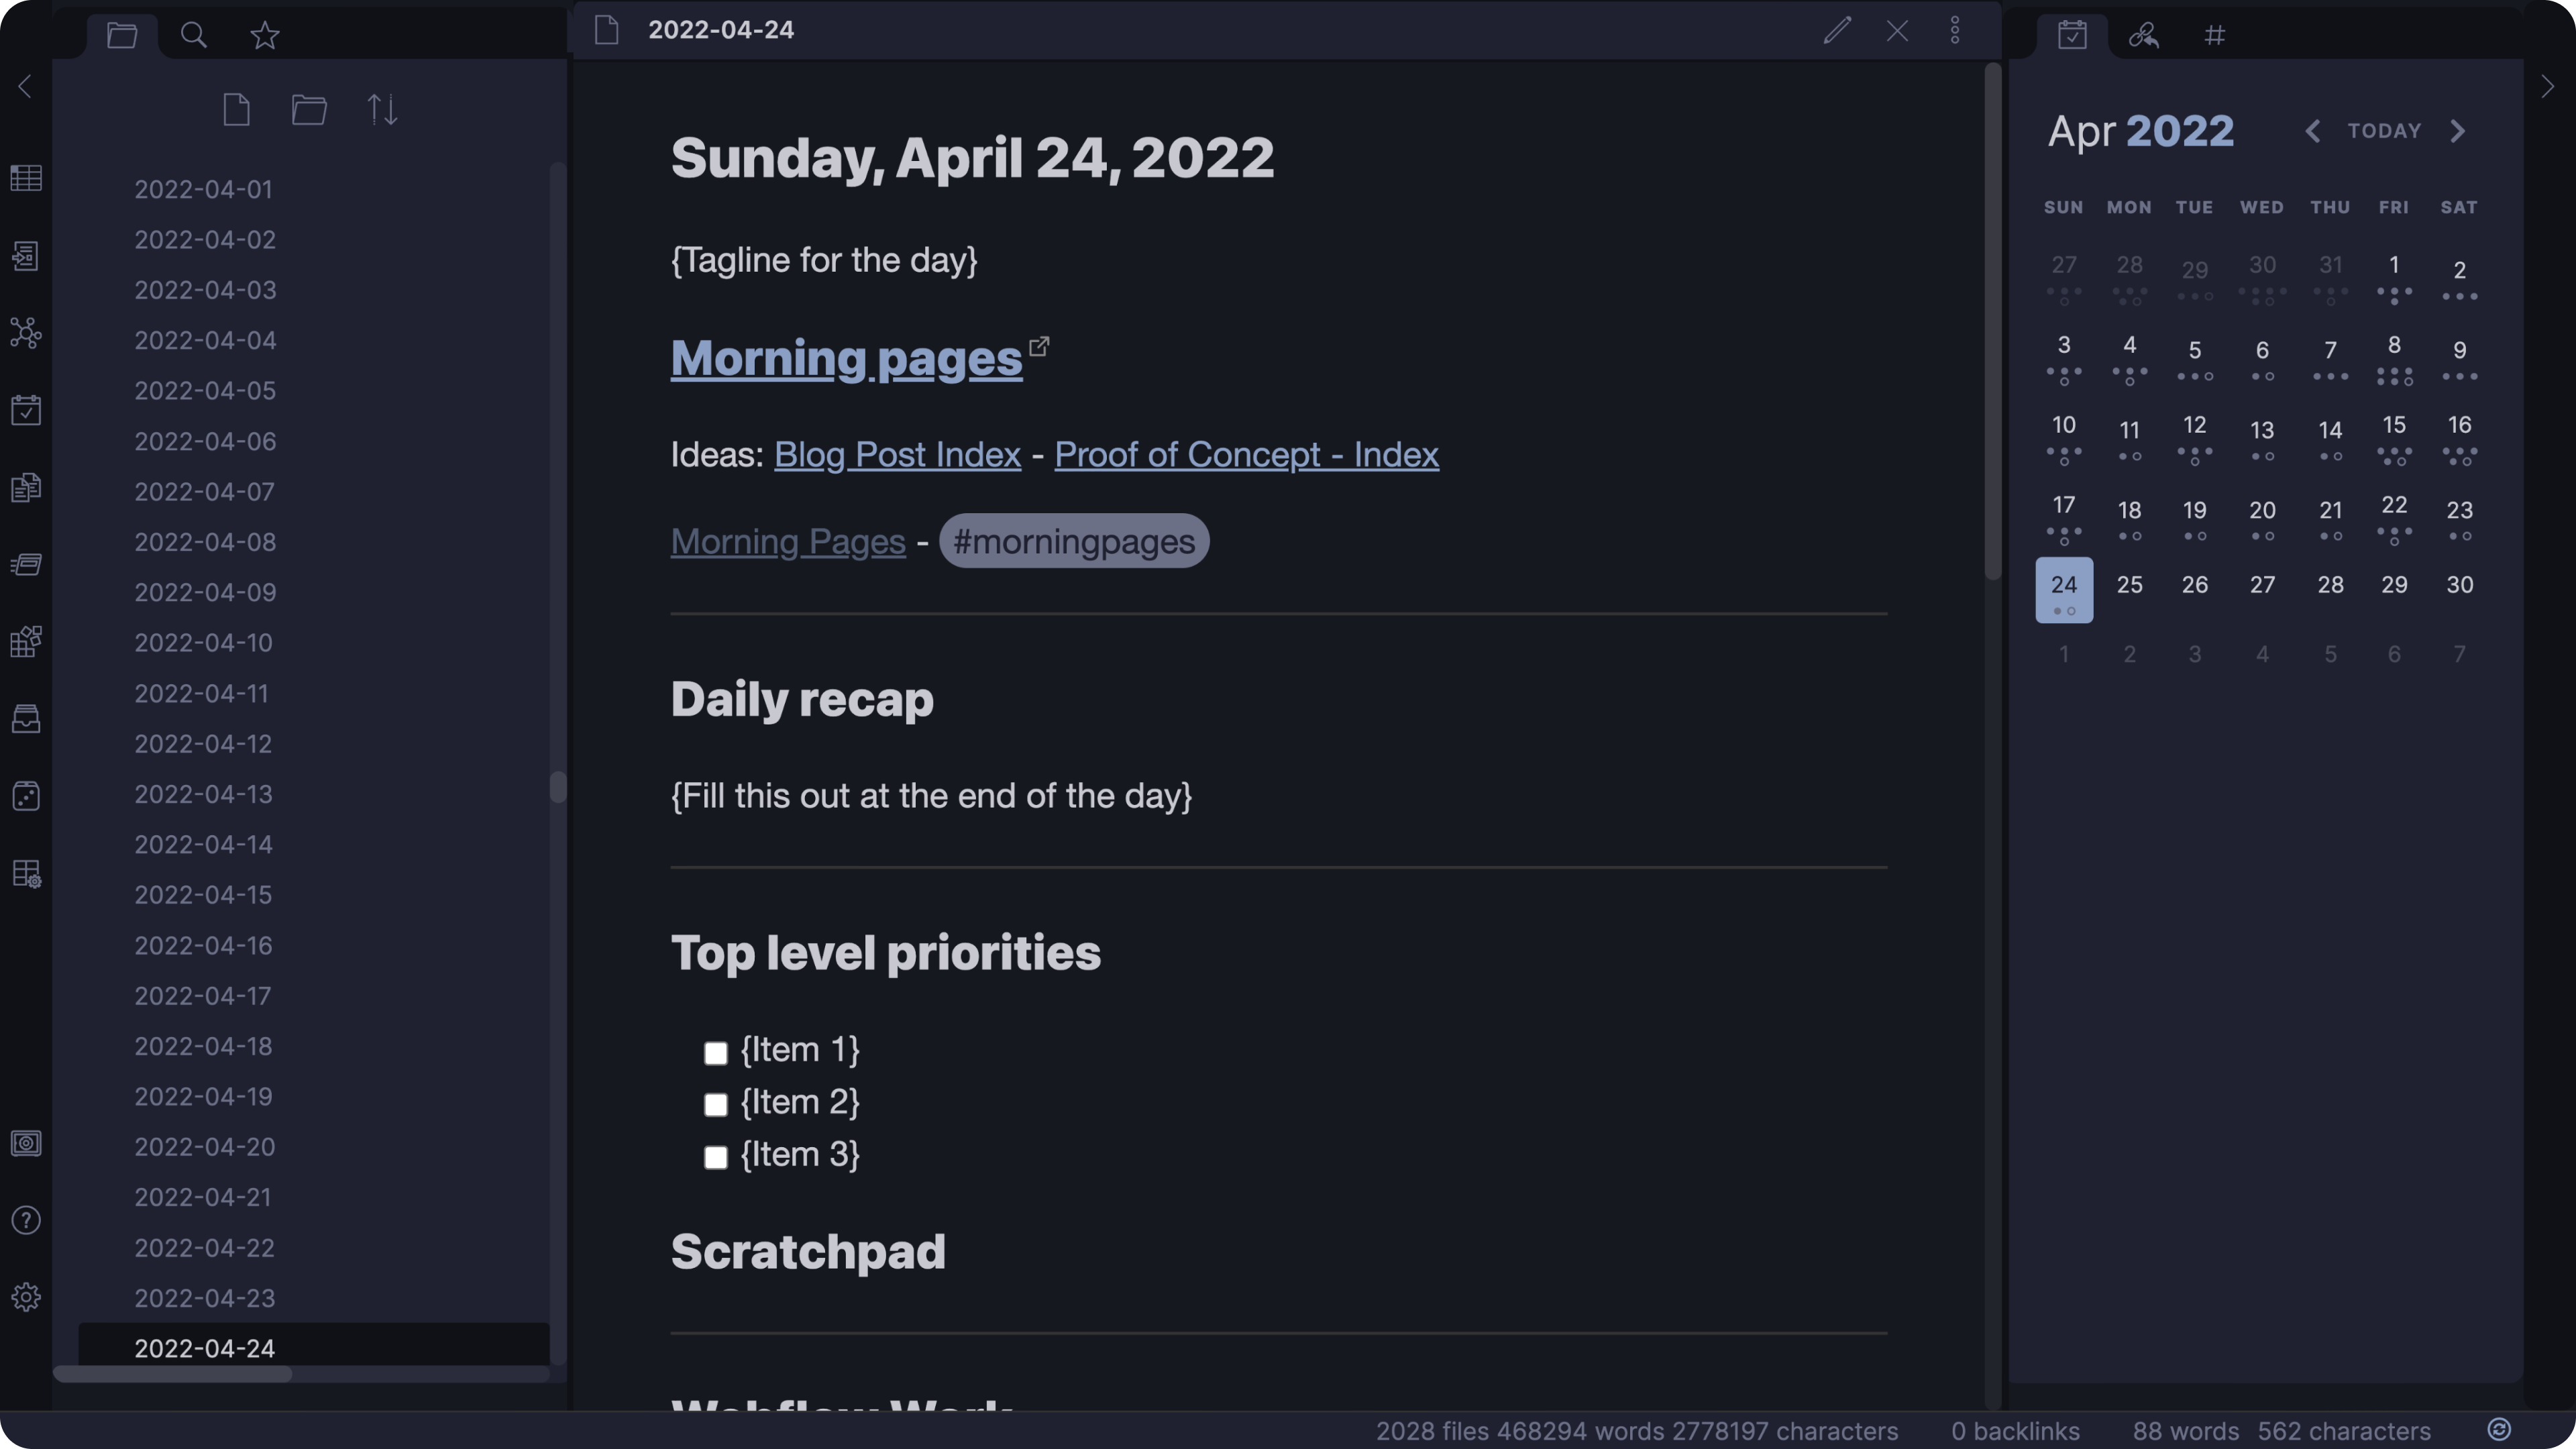Open the archive inbox icon in the sidebar
Viewport: 2576px width, 1449px height.
pos(26,719)
